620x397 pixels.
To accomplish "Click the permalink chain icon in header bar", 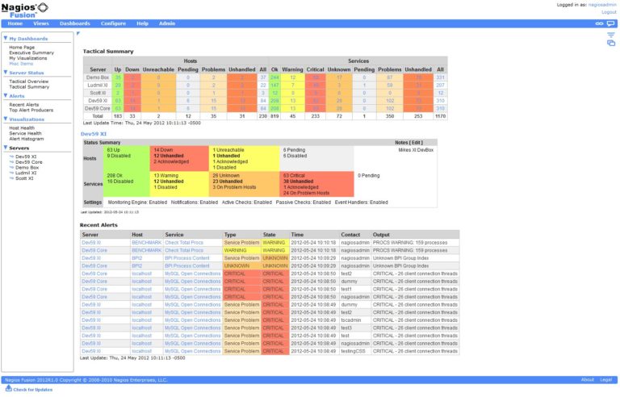I will [598, 23].
